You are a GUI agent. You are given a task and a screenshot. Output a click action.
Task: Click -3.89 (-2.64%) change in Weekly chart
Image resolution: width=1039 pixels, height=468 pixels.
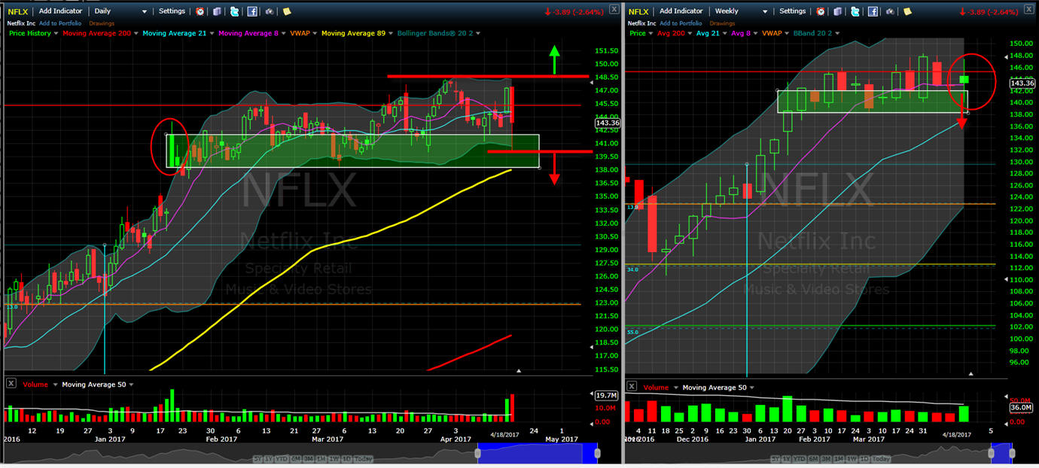click(x=988, y=11)
